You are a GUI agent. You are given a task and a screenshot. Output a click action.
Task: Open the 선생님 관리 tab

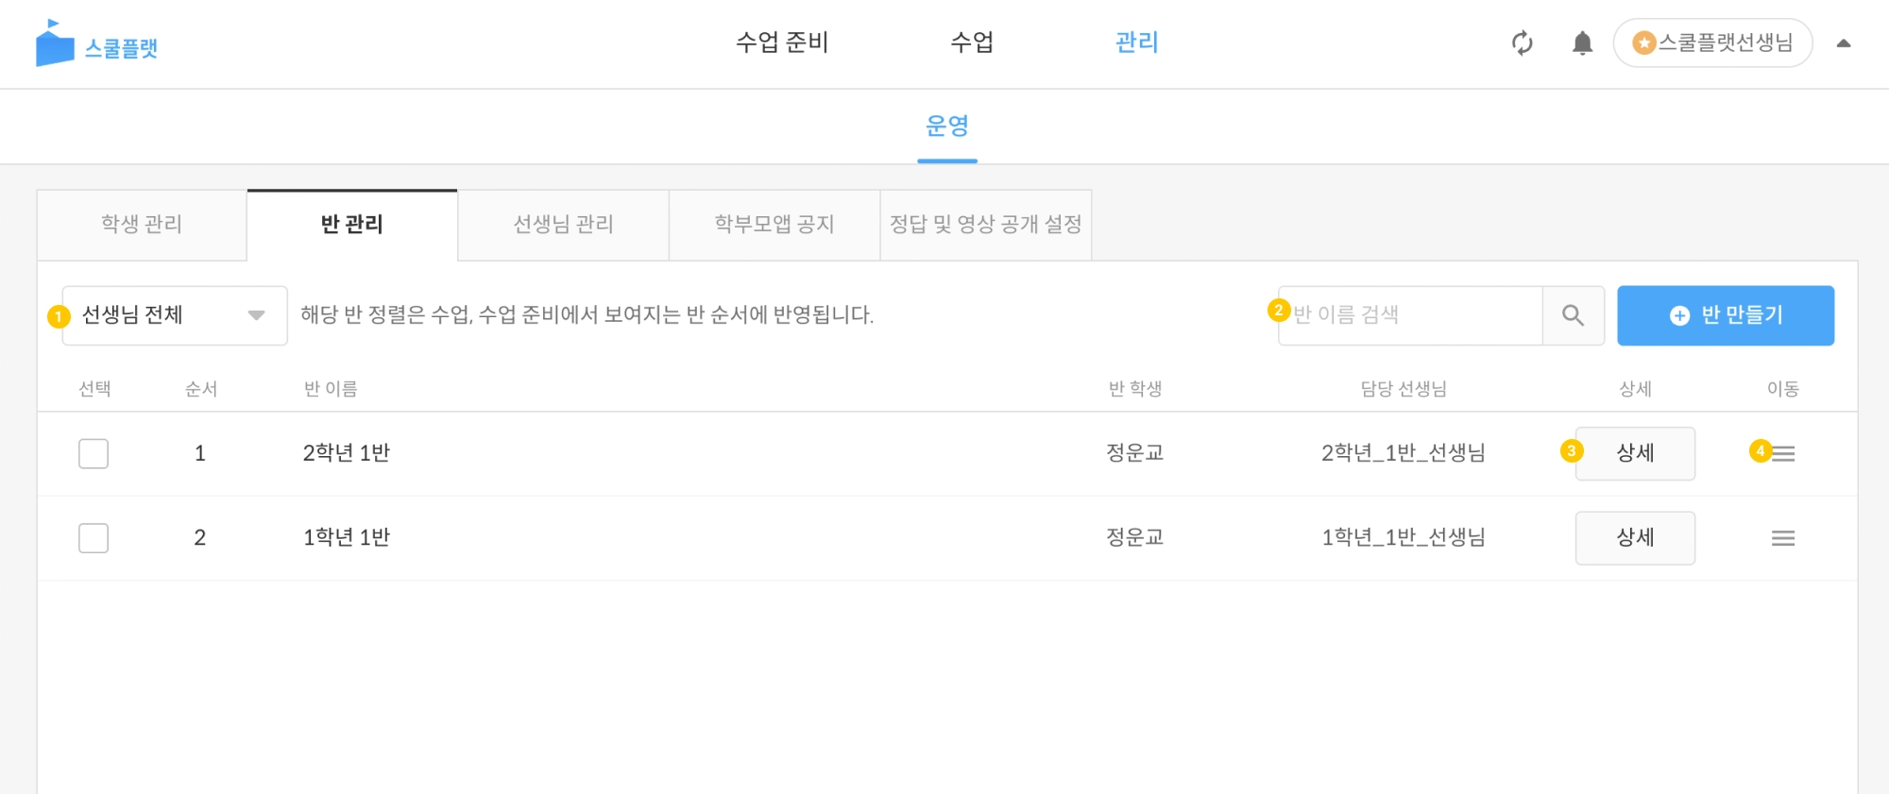[563, 225]
